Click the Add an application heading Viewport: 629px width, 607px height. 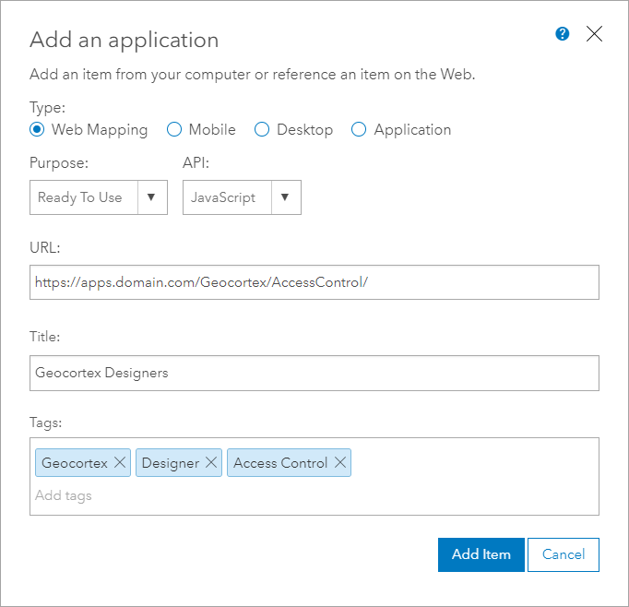point(125,40)
